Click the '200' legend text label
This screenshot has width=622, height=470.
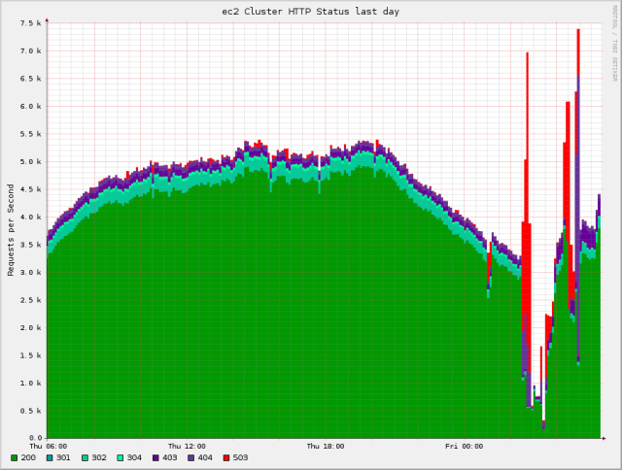pos(29,457)
